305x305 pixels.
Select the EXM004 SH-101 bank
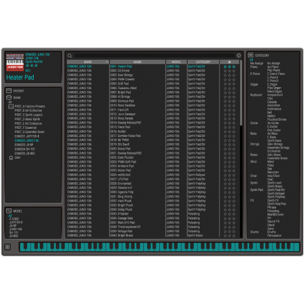pyautogui.click(x=25, y=149)
